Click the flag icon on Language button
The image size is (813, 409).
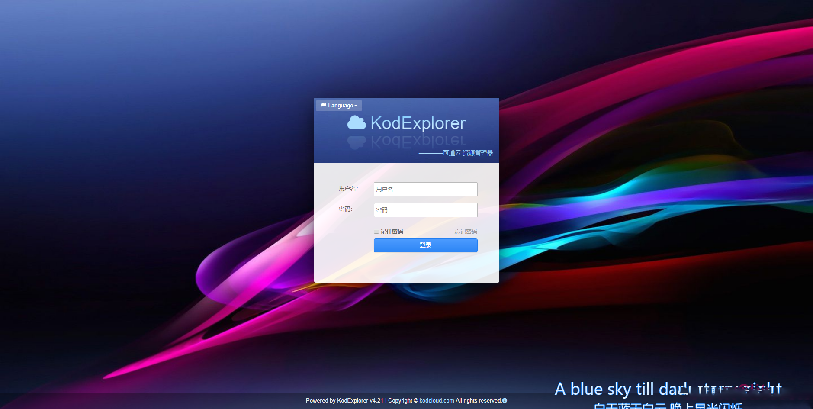(323, 105)
